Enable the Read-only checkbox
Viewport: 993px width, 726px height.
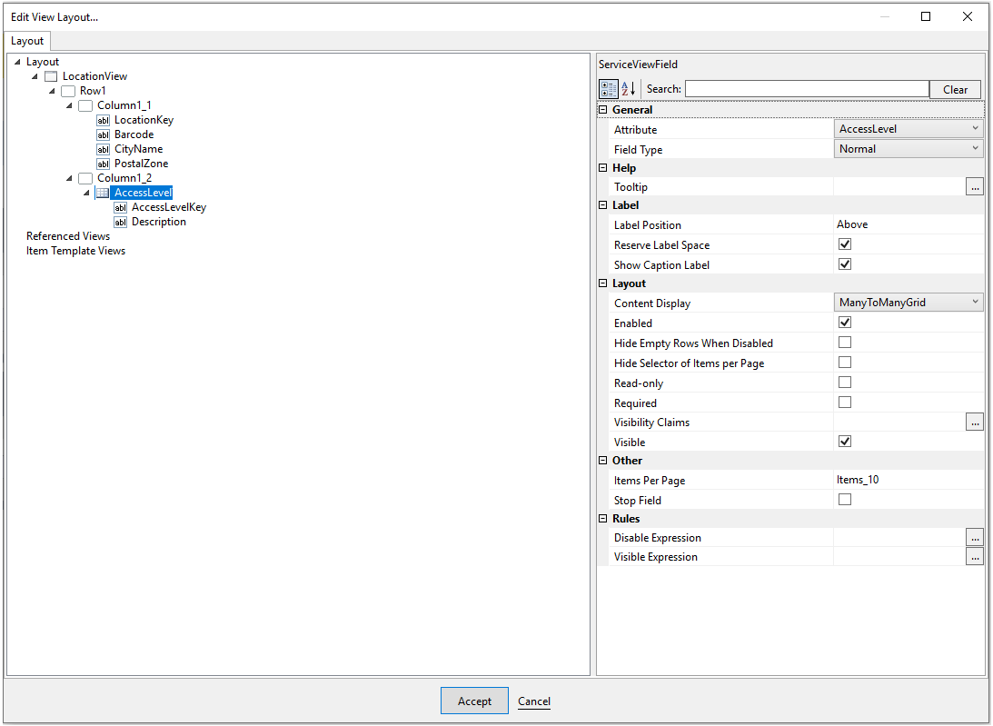[x=845, y=383]
